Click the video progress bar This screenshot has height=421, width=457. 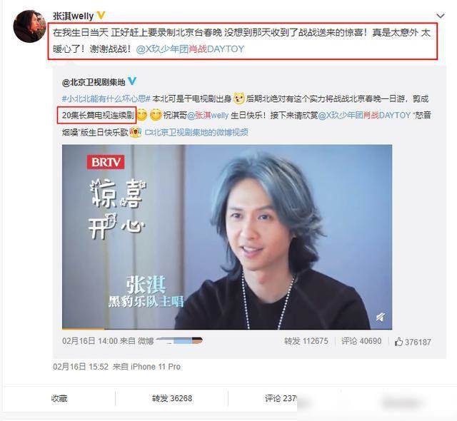pos(227,328)
